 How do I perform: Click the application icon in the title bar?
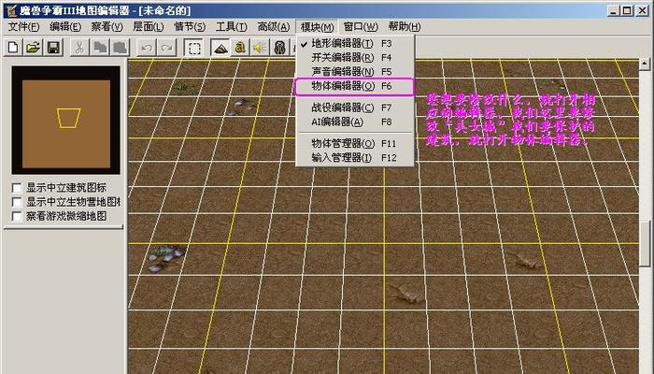[11, 10]
